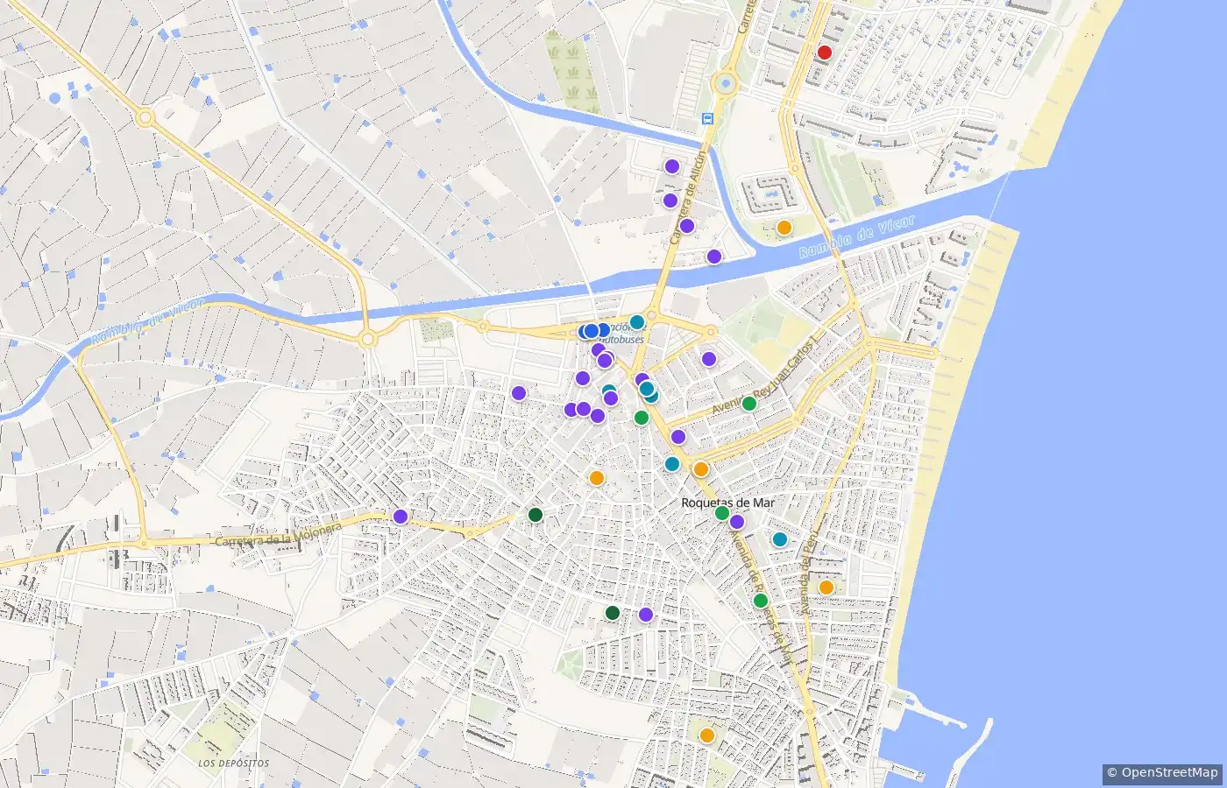
Task: Click the dark green marker east of Carretera de la Mojonera
Action: point(535,515)
